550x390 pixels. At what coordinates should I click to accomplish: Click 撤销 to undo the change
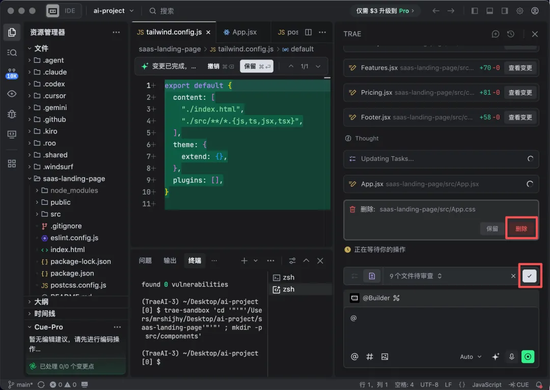221,66
